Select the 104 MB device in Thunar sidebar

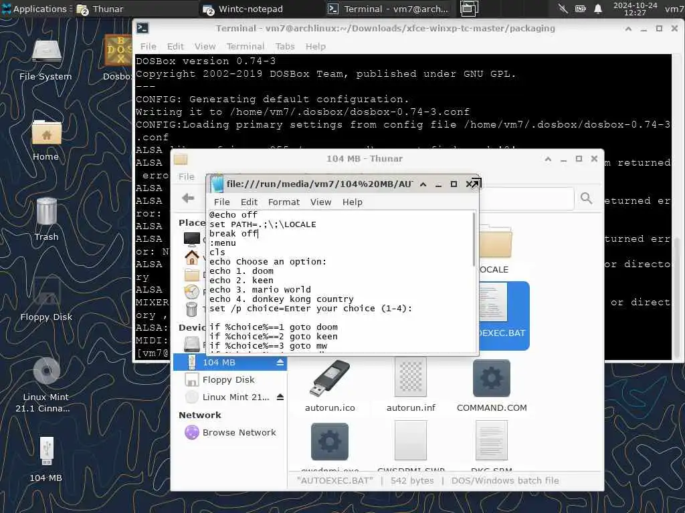(230, 363)
